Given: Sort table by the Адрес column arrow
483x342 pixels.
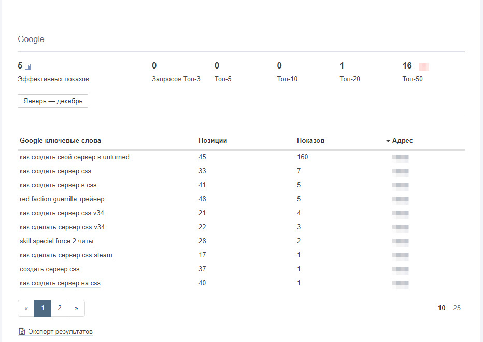Looking at the screenshot, I should [x=388, y=141].
